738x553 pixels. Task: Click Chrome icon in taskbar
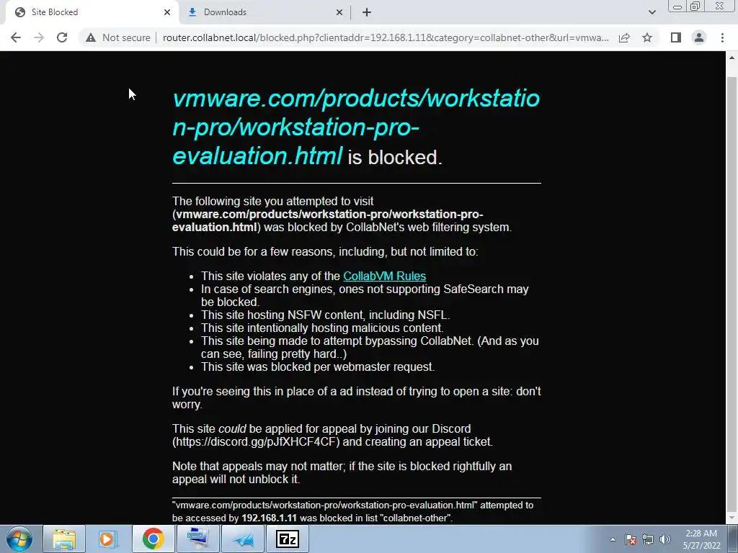153,539
